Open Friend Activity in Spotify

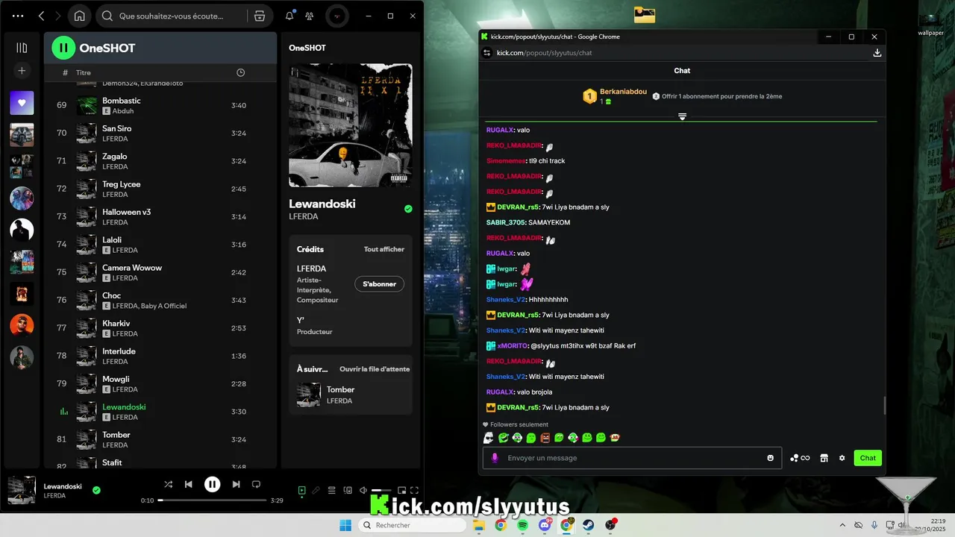tap(310, 16)
